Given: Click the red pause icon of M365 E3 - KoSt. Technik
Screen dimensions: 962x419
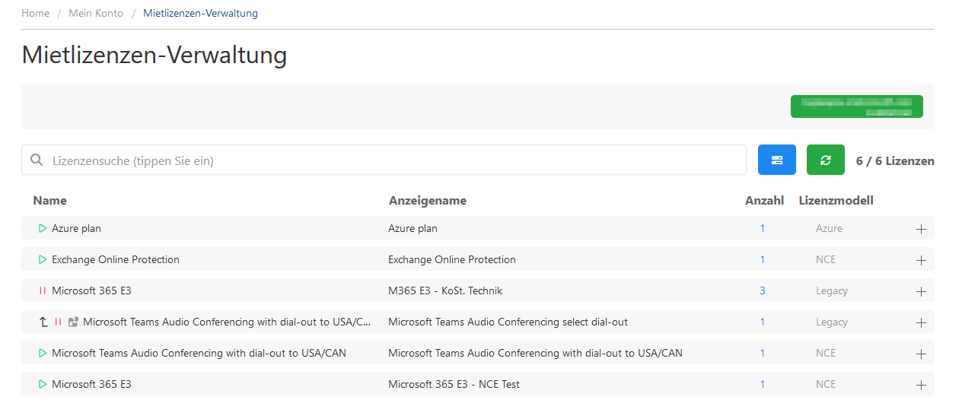Looking at the screenshot, I should tap(43, 290).
